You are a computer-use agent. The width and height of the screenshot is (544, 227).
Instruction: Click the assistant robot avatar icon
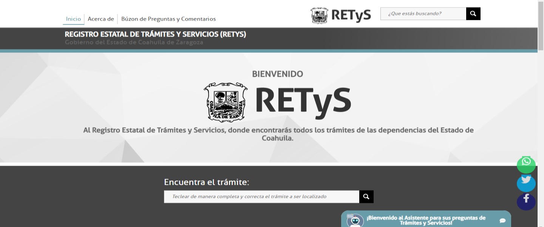click(x=355, y=221)
